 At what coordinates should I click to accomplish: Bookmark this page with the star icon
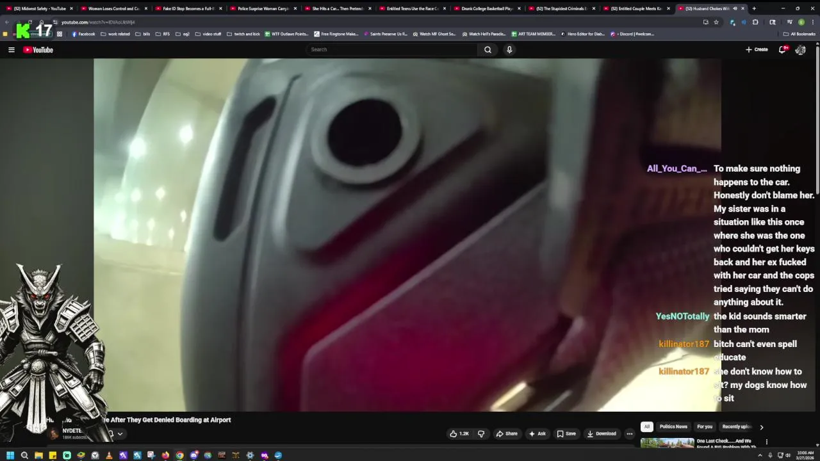pyautogui.click(x=716, y=22)
